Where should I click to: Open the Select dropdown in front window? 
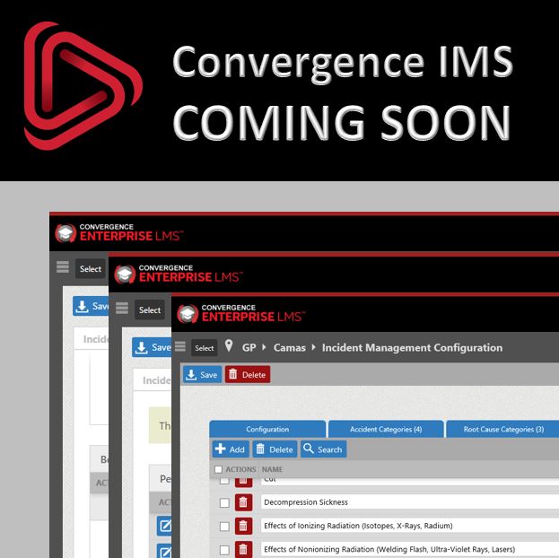pos(205,348)
